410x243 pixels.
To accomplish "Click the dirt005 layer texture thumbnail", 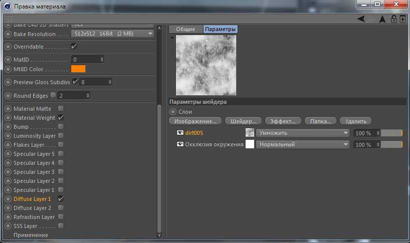I will tap(250, 133).
